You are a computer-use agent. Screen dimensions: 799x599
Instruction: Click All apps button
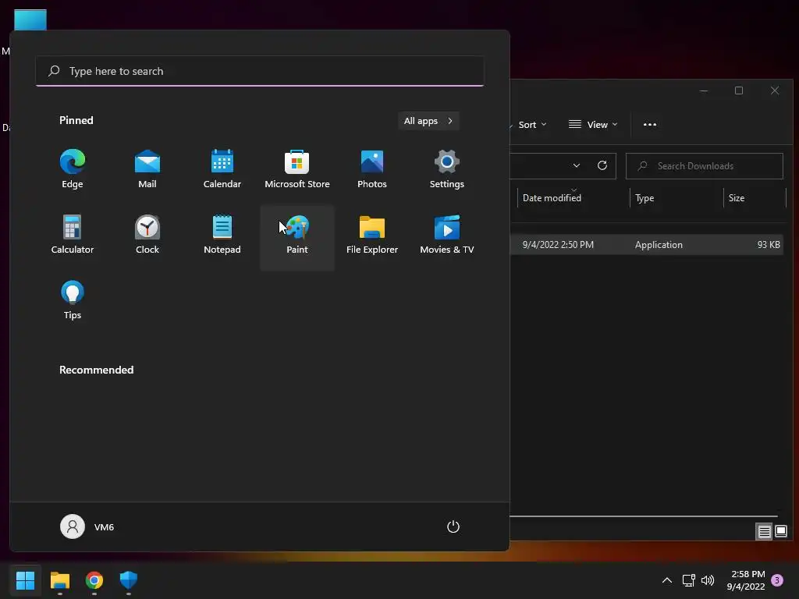(428, 121)
